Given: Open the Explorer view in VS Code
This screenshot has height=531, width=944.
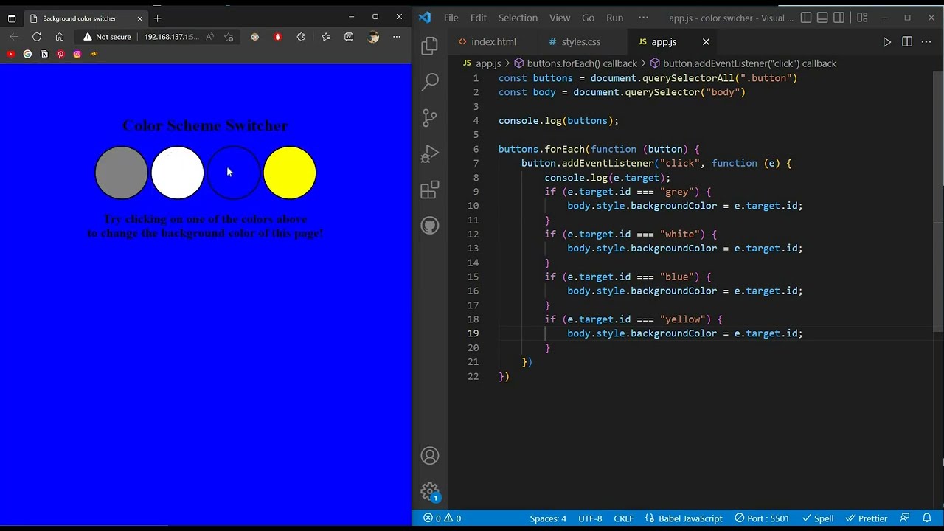Looking at the screenshot, I should click(430, 46).
